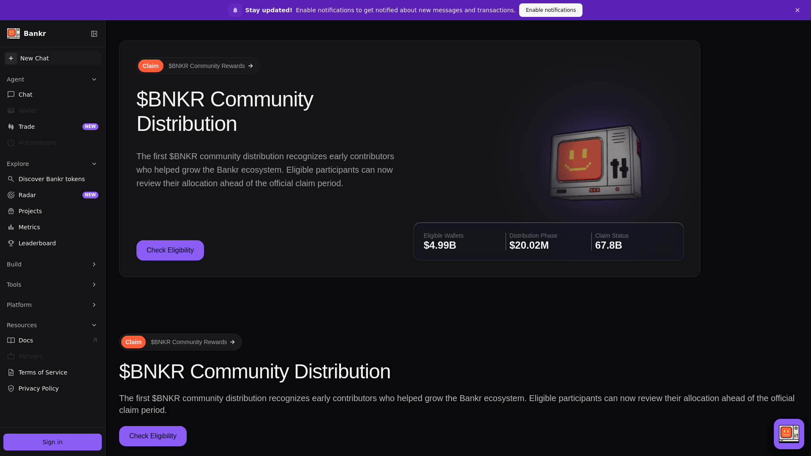
Task: Collapse the Agent section chevron
Action: coord(94,79)
